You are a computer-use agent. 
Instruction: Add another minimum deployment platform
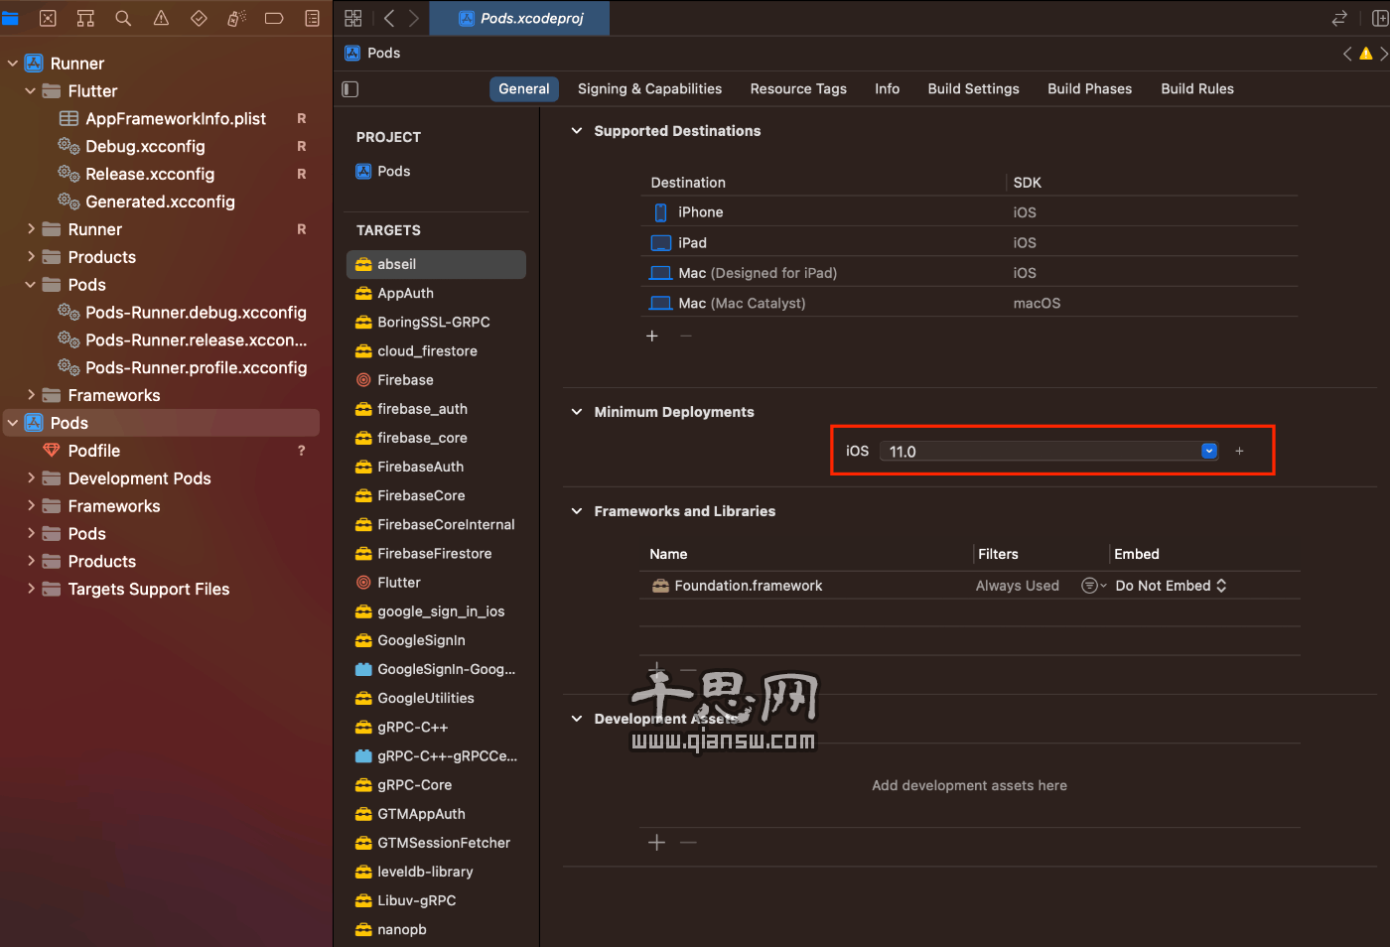1239,451
